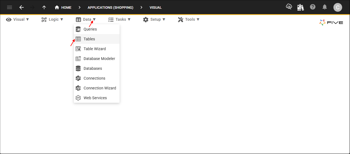Click the cloud deploy icon
This screenshot has height=154, width=350.
tap(289, 7)
